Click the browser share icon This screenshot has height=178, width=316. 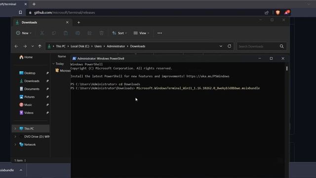[x=267, y=12]
